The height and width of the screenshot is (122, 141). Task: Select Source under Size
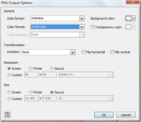pyautogui.click(x=52, y=92)
